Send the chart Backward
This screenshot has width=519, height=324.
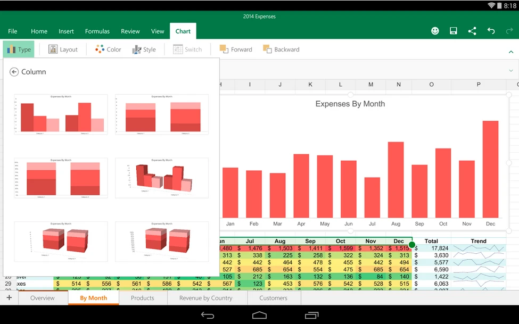coord(281,49)
